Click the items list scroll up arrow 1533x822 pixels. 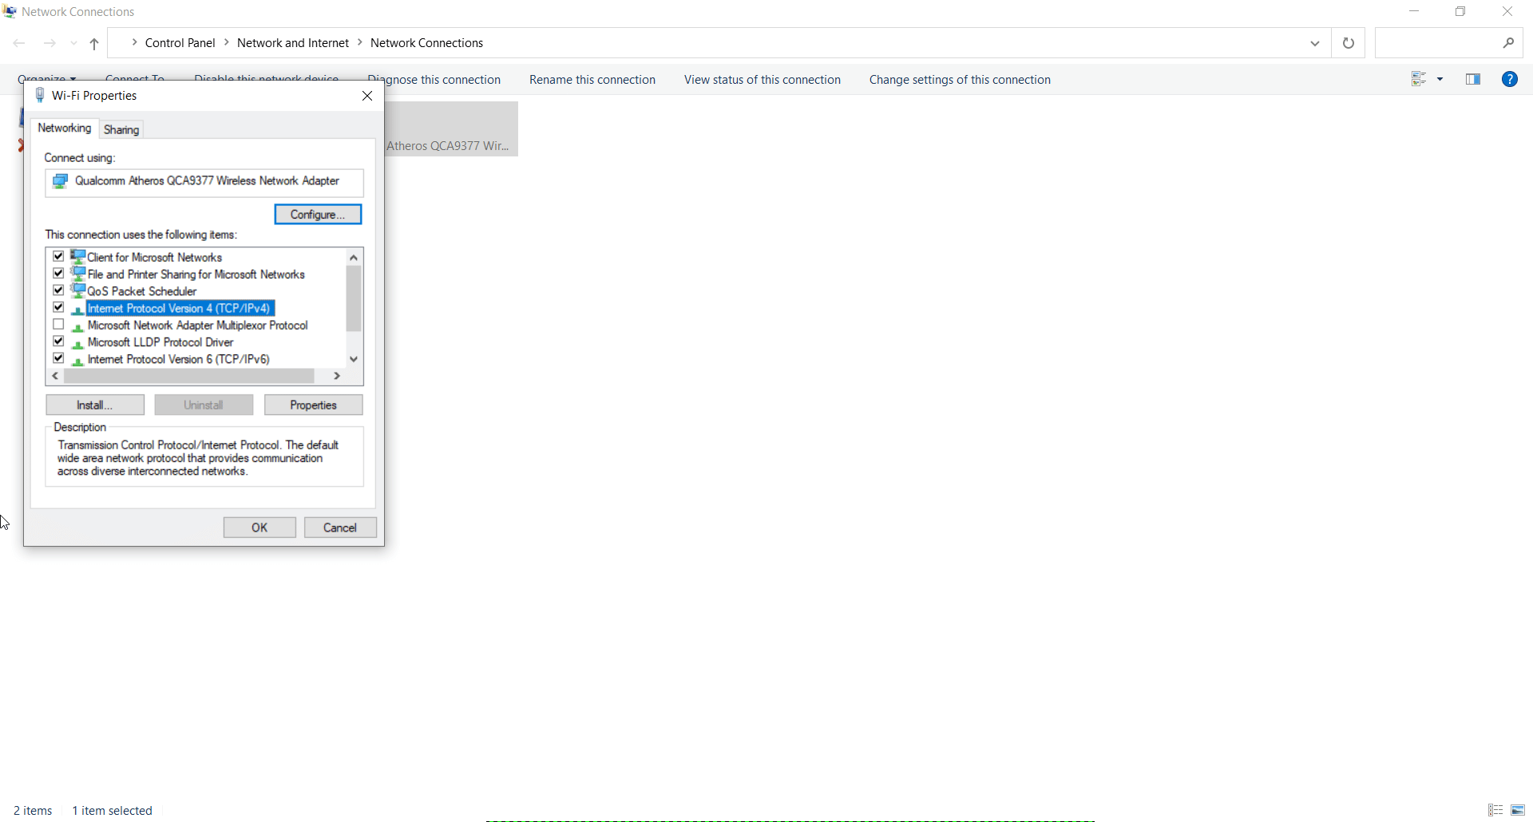coord(354,257)
